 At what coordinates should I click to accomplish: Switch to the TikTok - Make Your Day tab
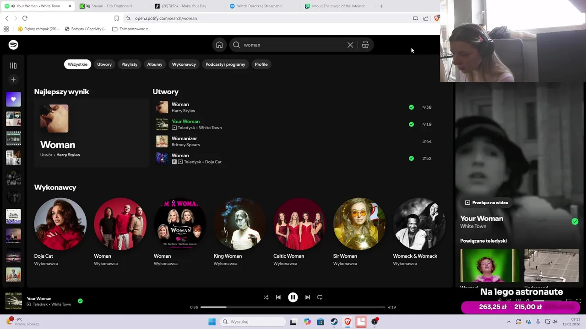pos(183,6)
